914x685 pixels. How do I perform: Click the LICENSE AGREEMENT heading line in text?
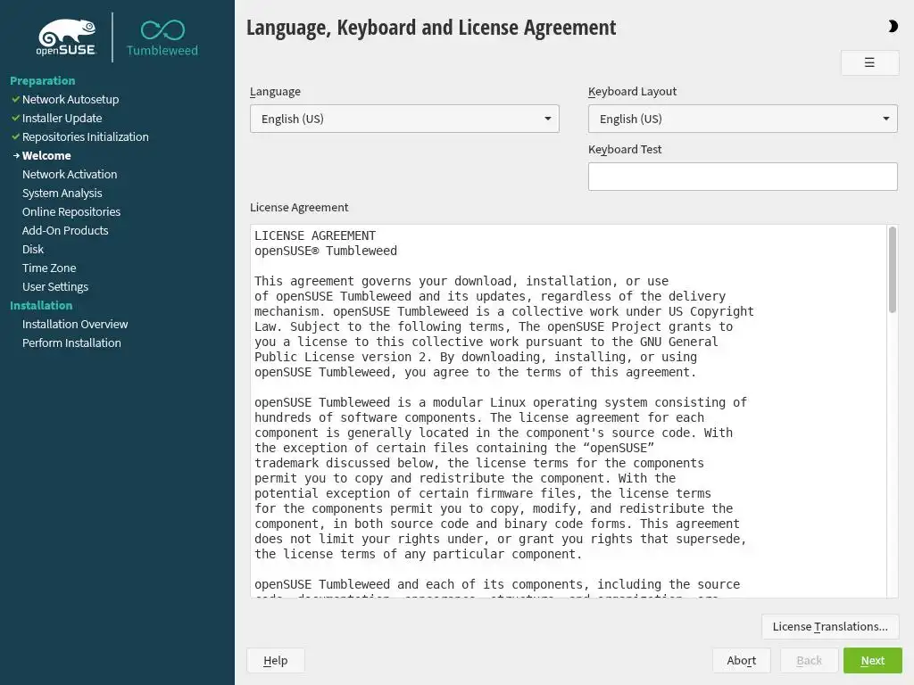point(315,235)
